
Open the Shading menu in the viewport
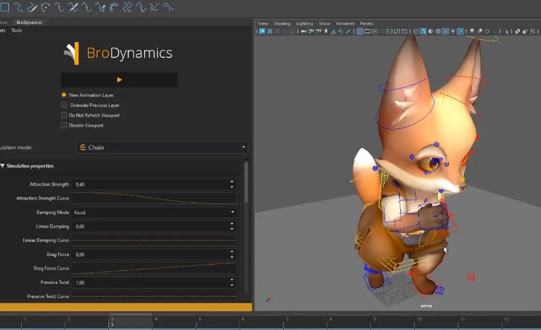point(282,23)
